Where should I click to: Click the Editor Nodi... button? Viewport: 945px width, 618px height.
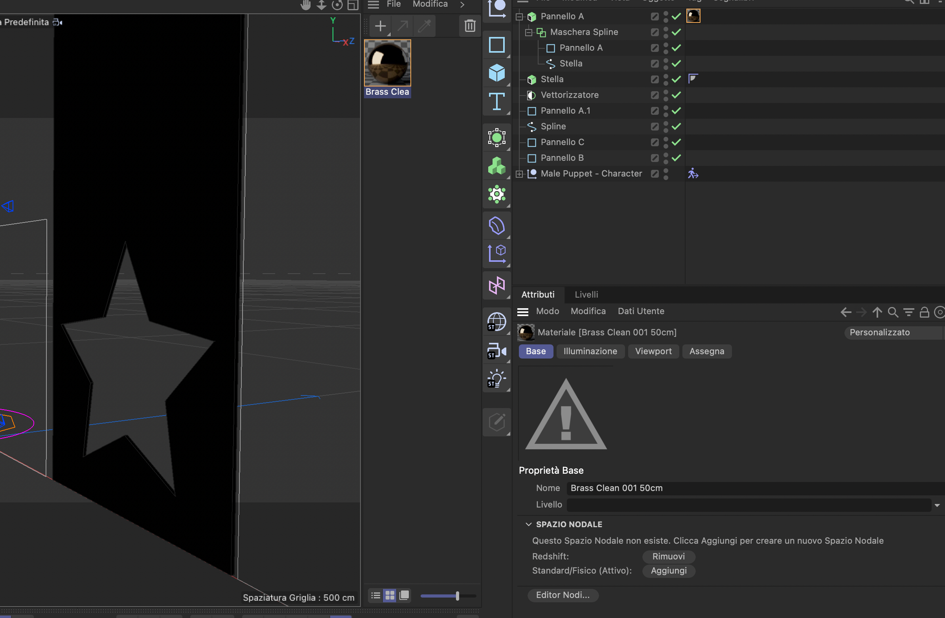tap(562, 595)
